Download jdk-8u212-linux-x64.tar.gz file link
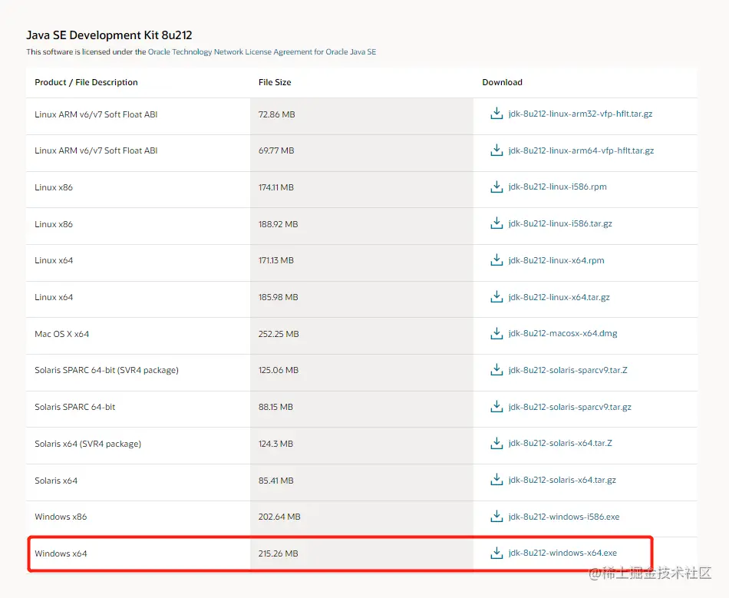Image resolution: width=729 pixels, height=598 pixels. tap(559, 296)
